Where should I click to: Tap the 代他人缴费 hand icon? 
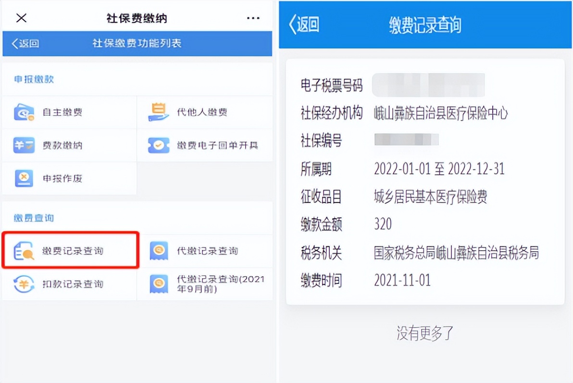[x=158, y=112]
